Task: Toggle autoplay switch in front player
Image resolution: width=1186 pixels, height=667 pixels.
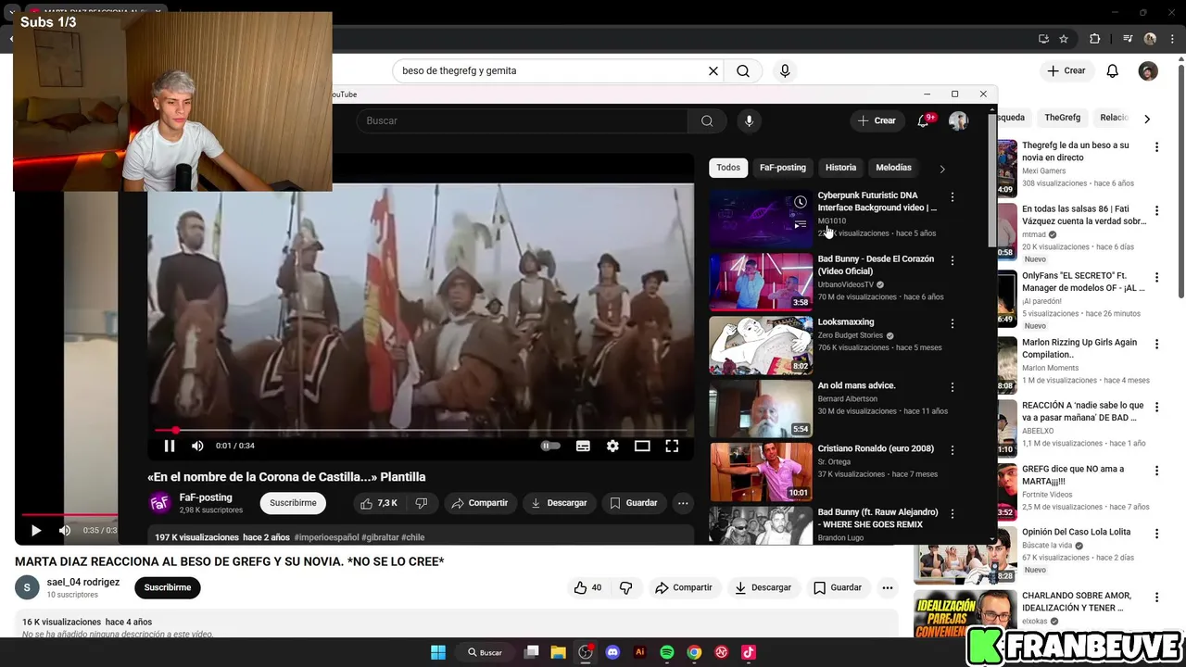Action: 550,446
